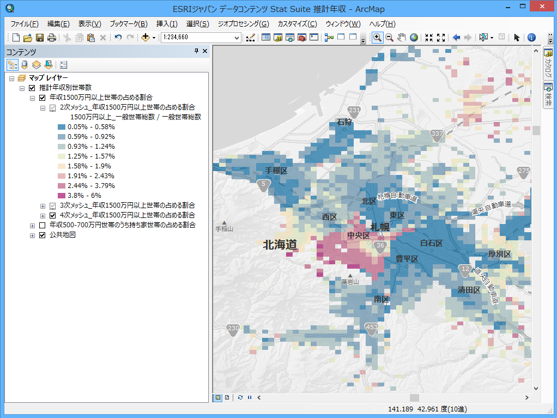557x418 pixels.
Task: Toggle 2次メッシュ layer visibility checkbox
Action: pos(52,107)
